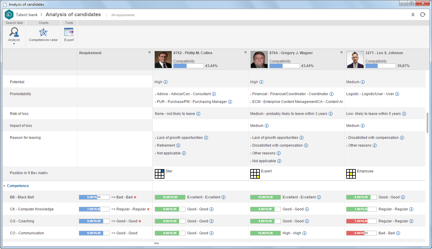Collapse the Competence section

(4, 186)
